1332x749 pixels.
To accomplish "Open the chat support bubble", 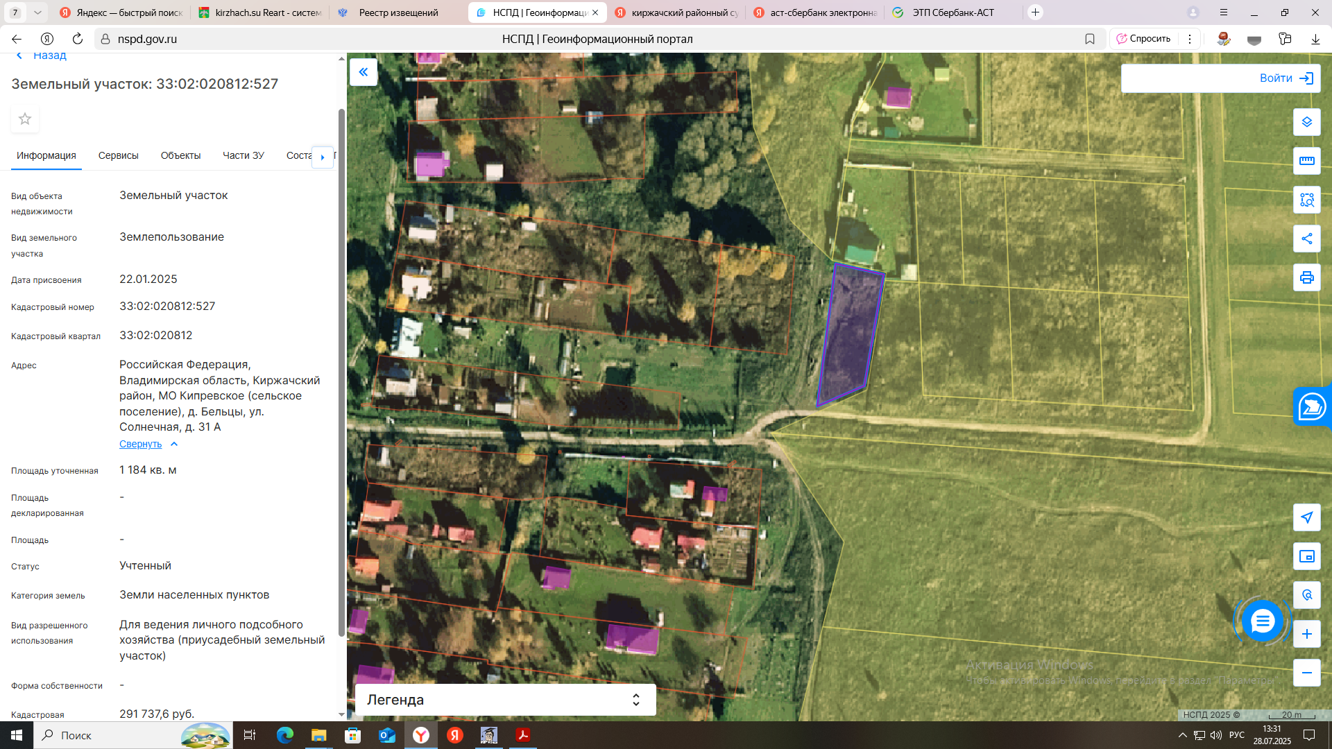I will [1262, 621].
